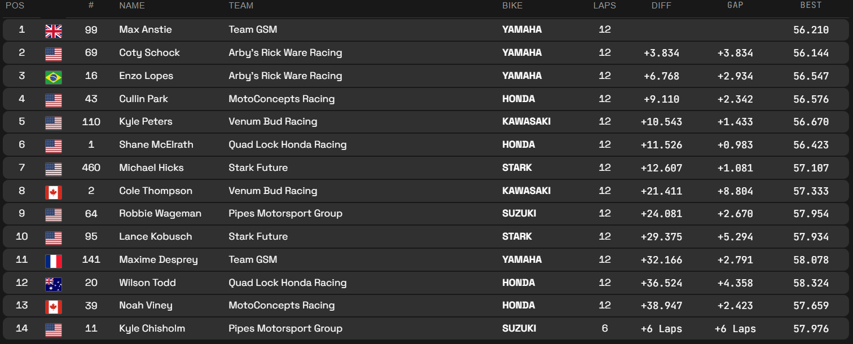Click the Canada flag beside Noah Viney
Image resolution: width=853 pixels, height=344 pixels.
(x=54, y=307)
